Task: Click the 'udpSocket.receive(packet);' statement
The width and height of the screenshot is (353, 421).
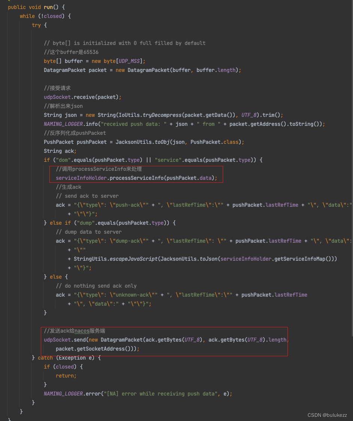Action: point(83,97)
